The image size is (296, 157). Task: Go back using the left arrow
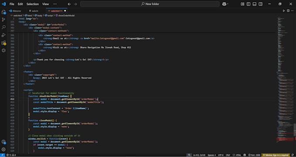[69, 4]
